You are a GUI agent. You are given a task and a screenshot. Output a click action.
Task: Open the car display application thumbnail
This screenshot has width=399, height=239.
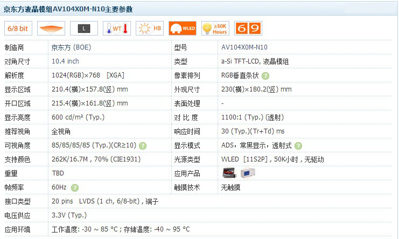[230, 173]
